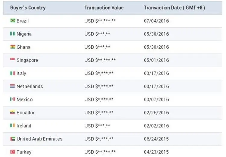Click the Brazil flag icon
Viewport: 226px width, 157px height.
[x=13, y=21]
